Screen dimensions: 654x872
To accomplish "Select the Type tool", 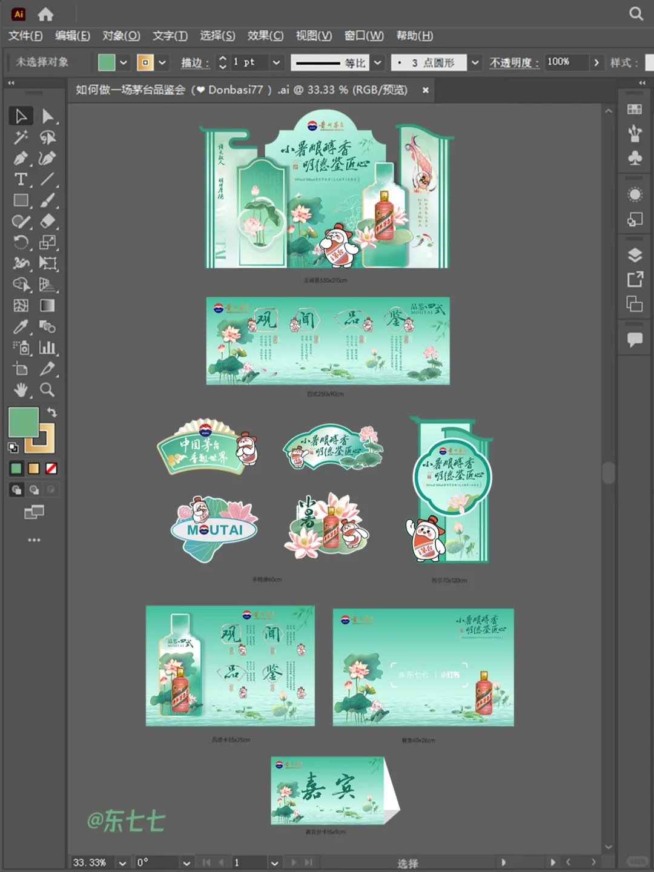I will (x=21, y=179).
